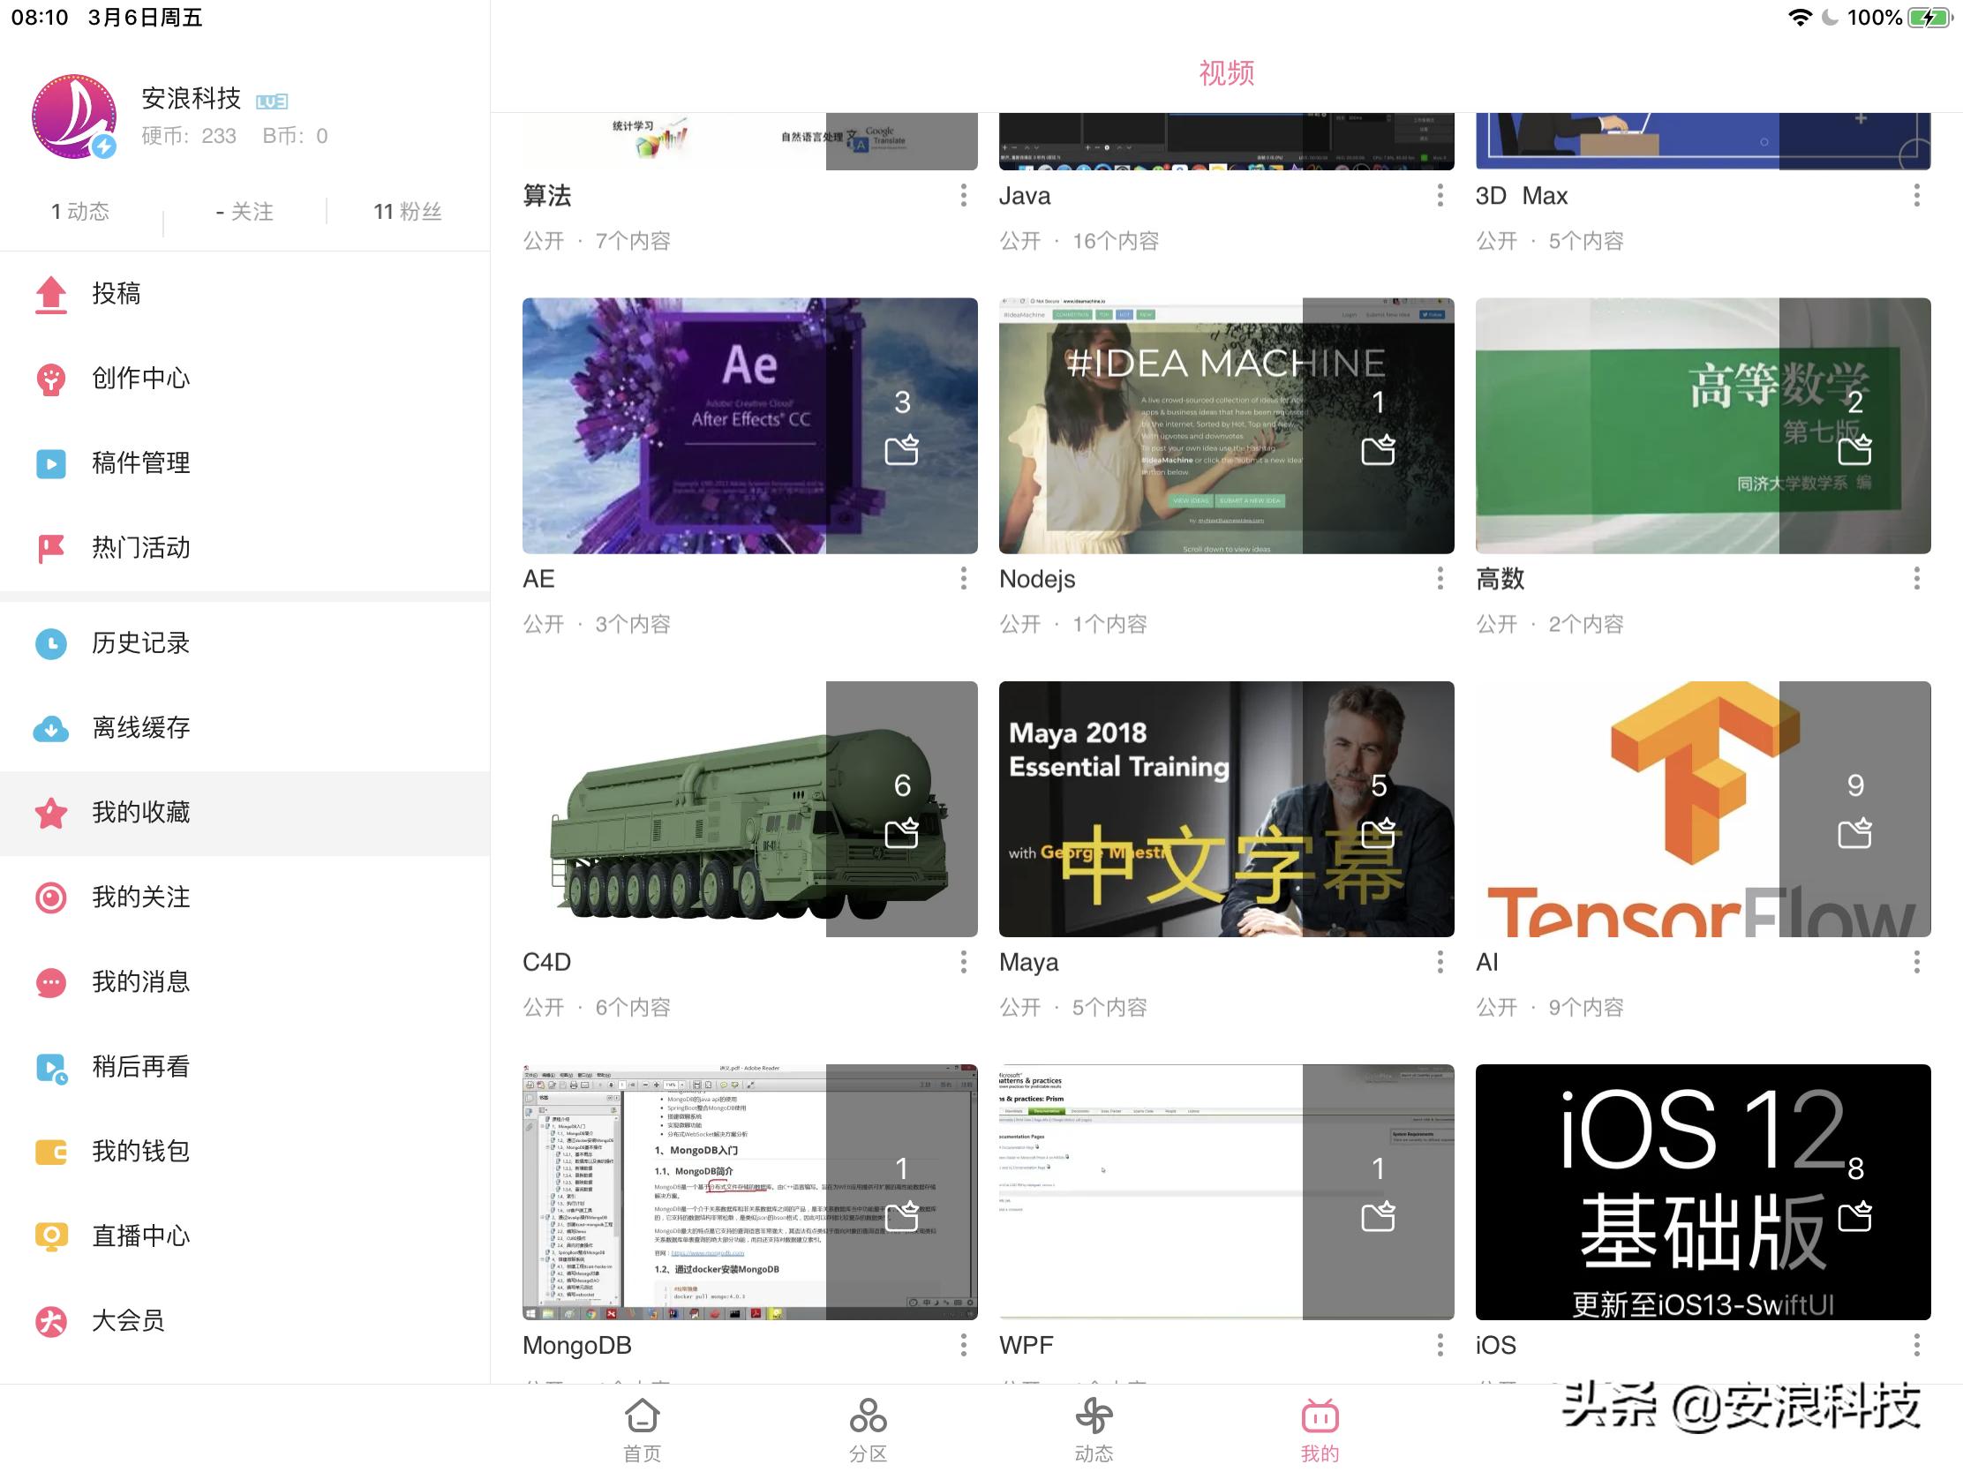This screenshot has width=1963, height=1472.
Task: Open three-dot menu for Nodejs folder
Action: coord(1440,580)
